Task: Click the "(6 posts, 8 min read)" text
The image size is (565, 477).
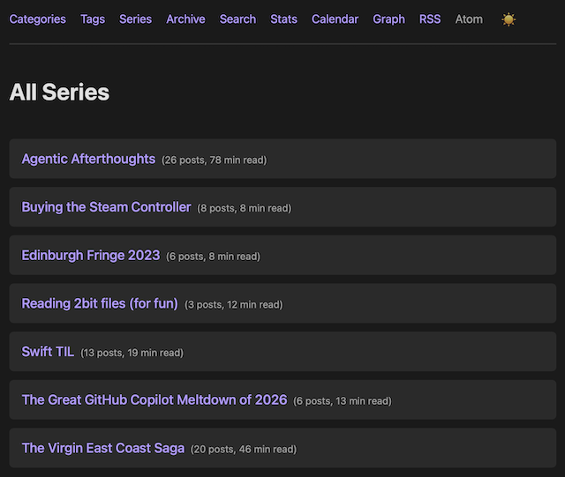Action: pos(213,257)
